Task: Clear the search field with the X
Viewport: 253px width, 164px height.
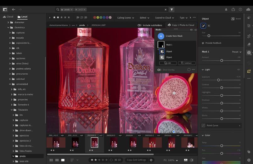Action: tap(166, 10)
